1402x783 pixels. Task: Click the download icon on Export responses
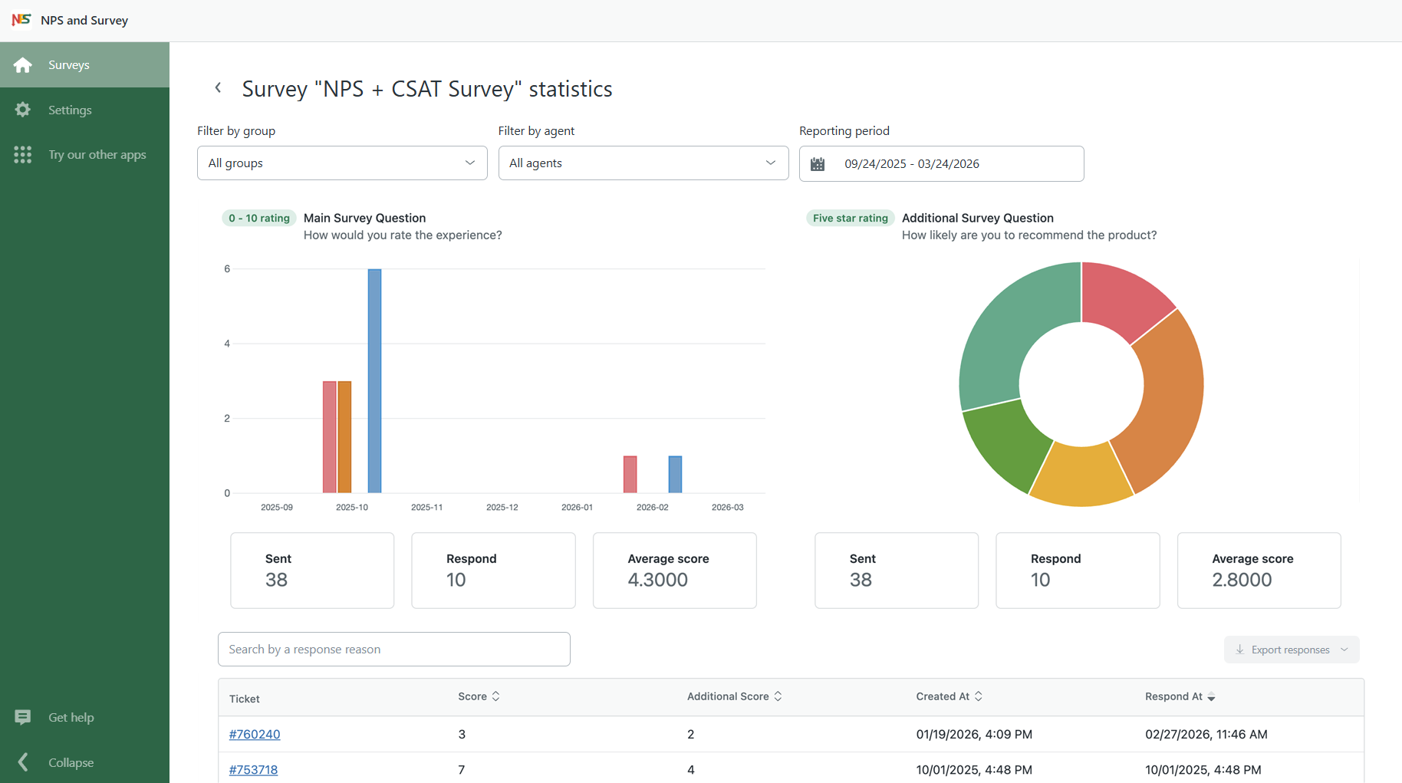pyautogui.click(x=1240, y=649)
